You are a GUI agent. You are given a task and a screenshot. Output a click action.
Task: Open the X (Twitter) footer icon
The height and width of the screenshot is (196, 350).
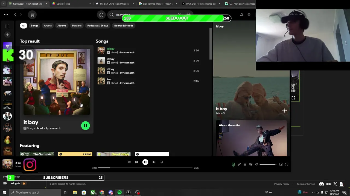pos(335,184)
